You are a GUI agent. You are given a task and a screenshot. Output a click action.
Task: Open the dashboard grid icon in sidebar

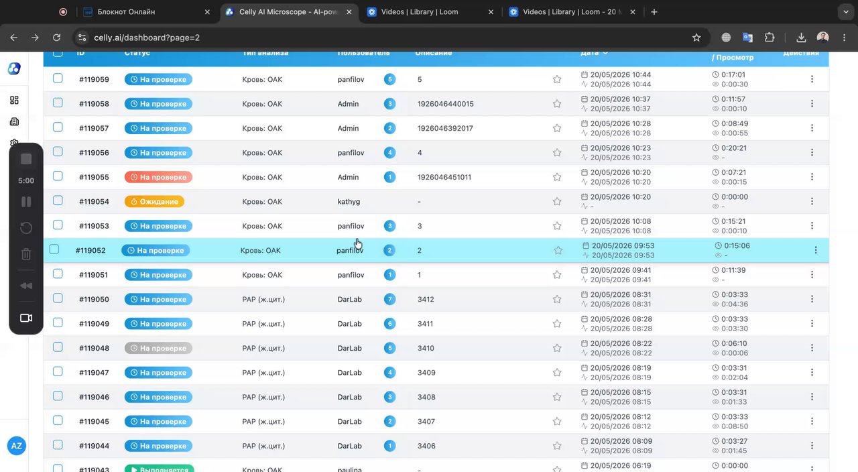(15, 100)
